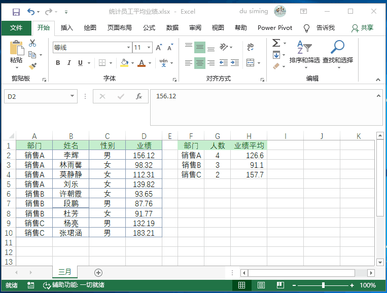
Task: Click the zoom slider handle in status bar
Action: pyautogui.click(x=323, y=285)
